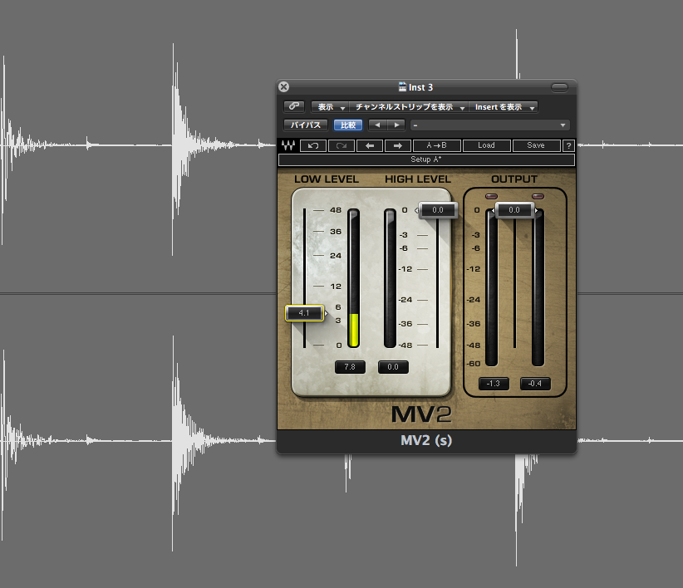Select the previous setting using the small left triangle

(x=378, y=125)
